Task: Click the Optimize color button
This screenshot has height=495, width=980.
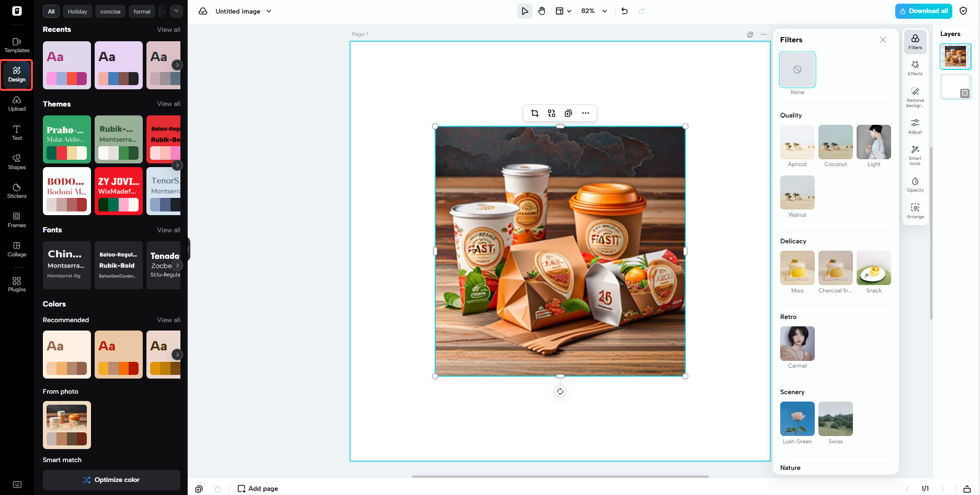Action: [111, 479]
